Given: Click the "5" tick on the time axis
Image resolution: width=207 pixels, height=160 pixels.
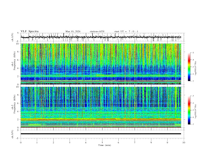Looking at the screenshot, I should point(102,142).
